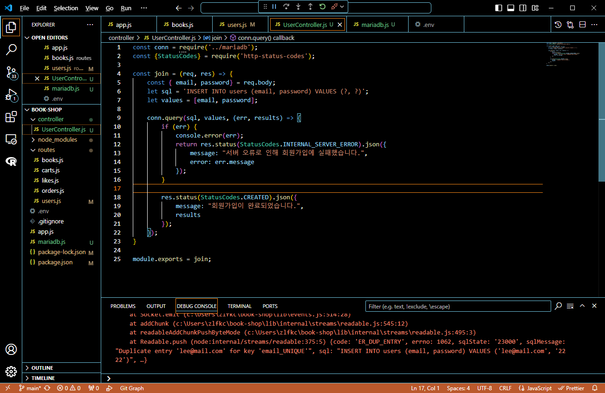Switch to the PORTS panel tab
The image size is (605, 393).
click(x=270, y=306)
